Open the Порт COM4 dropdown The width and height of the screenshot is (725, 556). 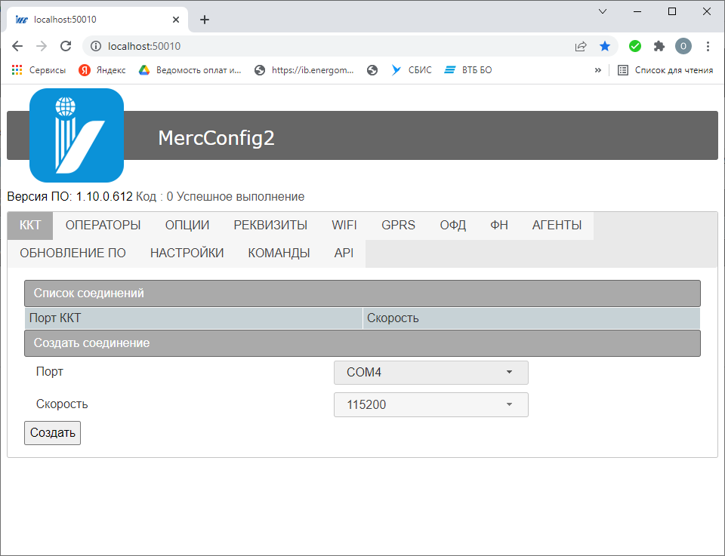pyautogui.click(x=431, y=373)
